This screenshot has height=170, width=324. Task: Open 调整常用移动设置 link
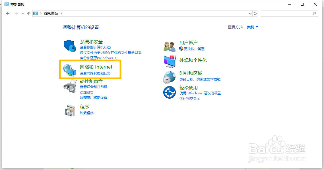tap(94, 97)
